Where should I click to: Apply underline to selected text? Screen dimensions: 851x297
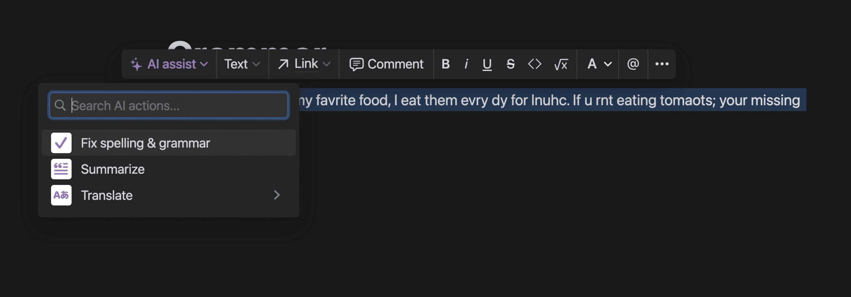[x=487, y=64]
